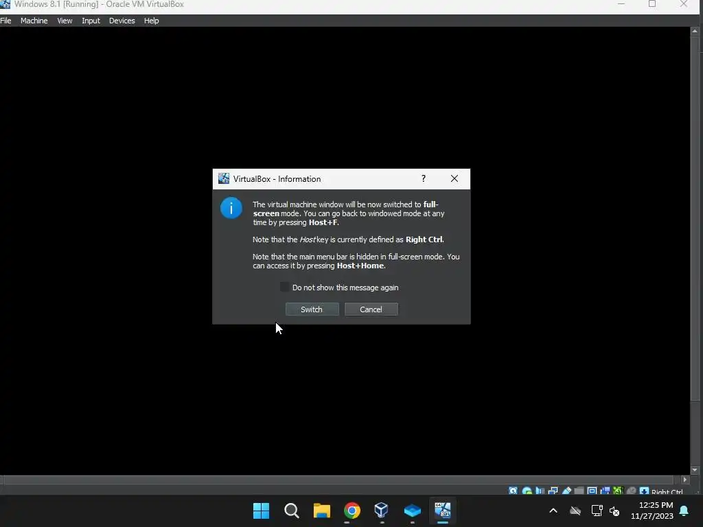Show hidden system tray icons
Screen dimensions: 703x527
553,511
